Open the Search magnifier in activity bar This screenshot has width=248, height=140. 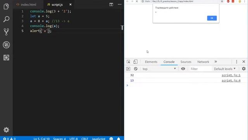(x=6, y=19)
